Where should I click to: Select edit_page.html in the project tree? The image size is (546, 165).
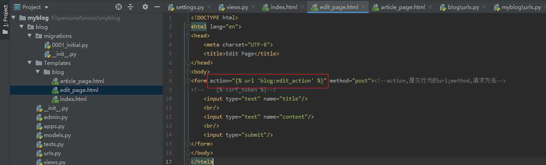pos(79,90)
